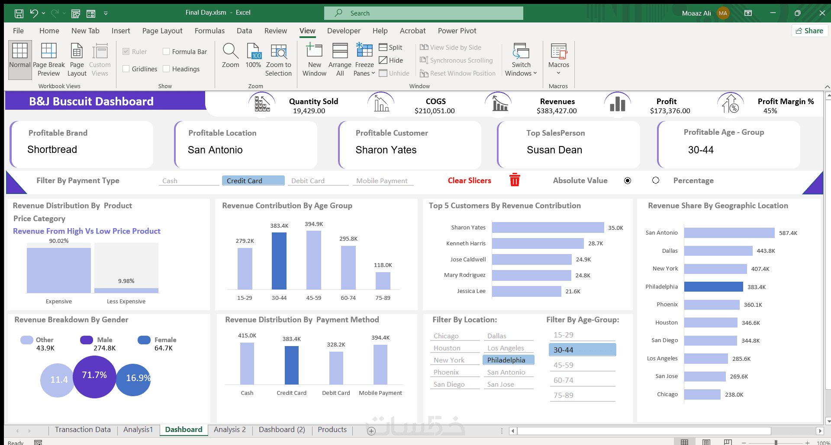The image size is (831, 445).
Task: Click Page Layout view icon in status bar
Action: click(x=706, y=442)
